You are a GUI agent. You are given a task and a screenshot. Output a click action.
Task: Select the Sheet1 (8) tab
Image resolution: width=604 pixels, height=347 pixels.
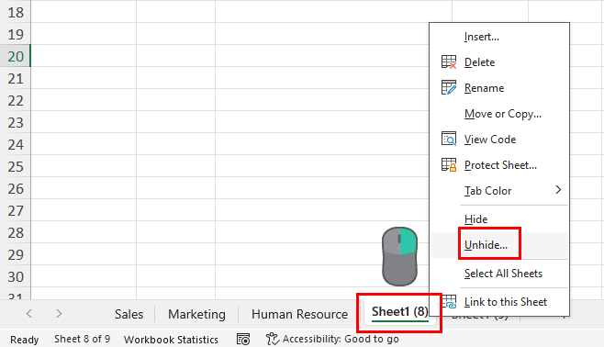pos(400,311)
